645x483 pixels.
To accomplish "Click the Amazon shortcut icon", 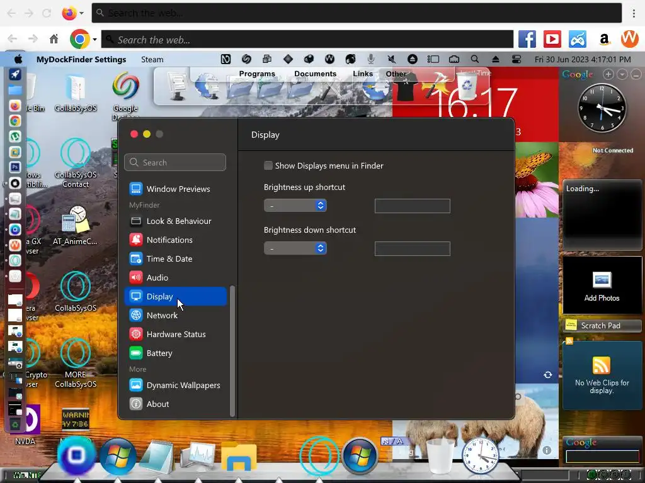I will [604, 40].
